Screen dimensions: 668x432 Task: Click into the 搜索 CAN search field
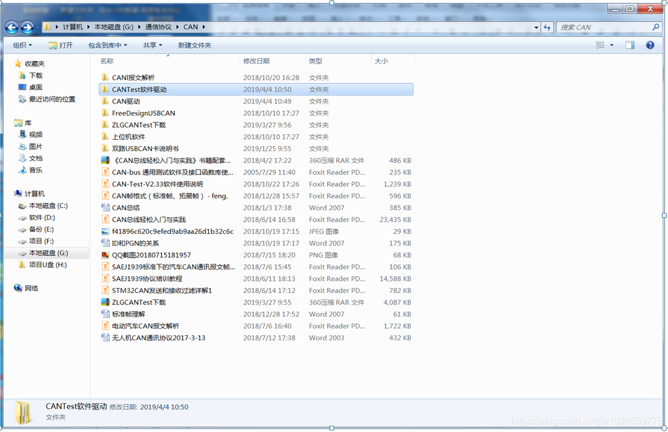pos(604,27)
